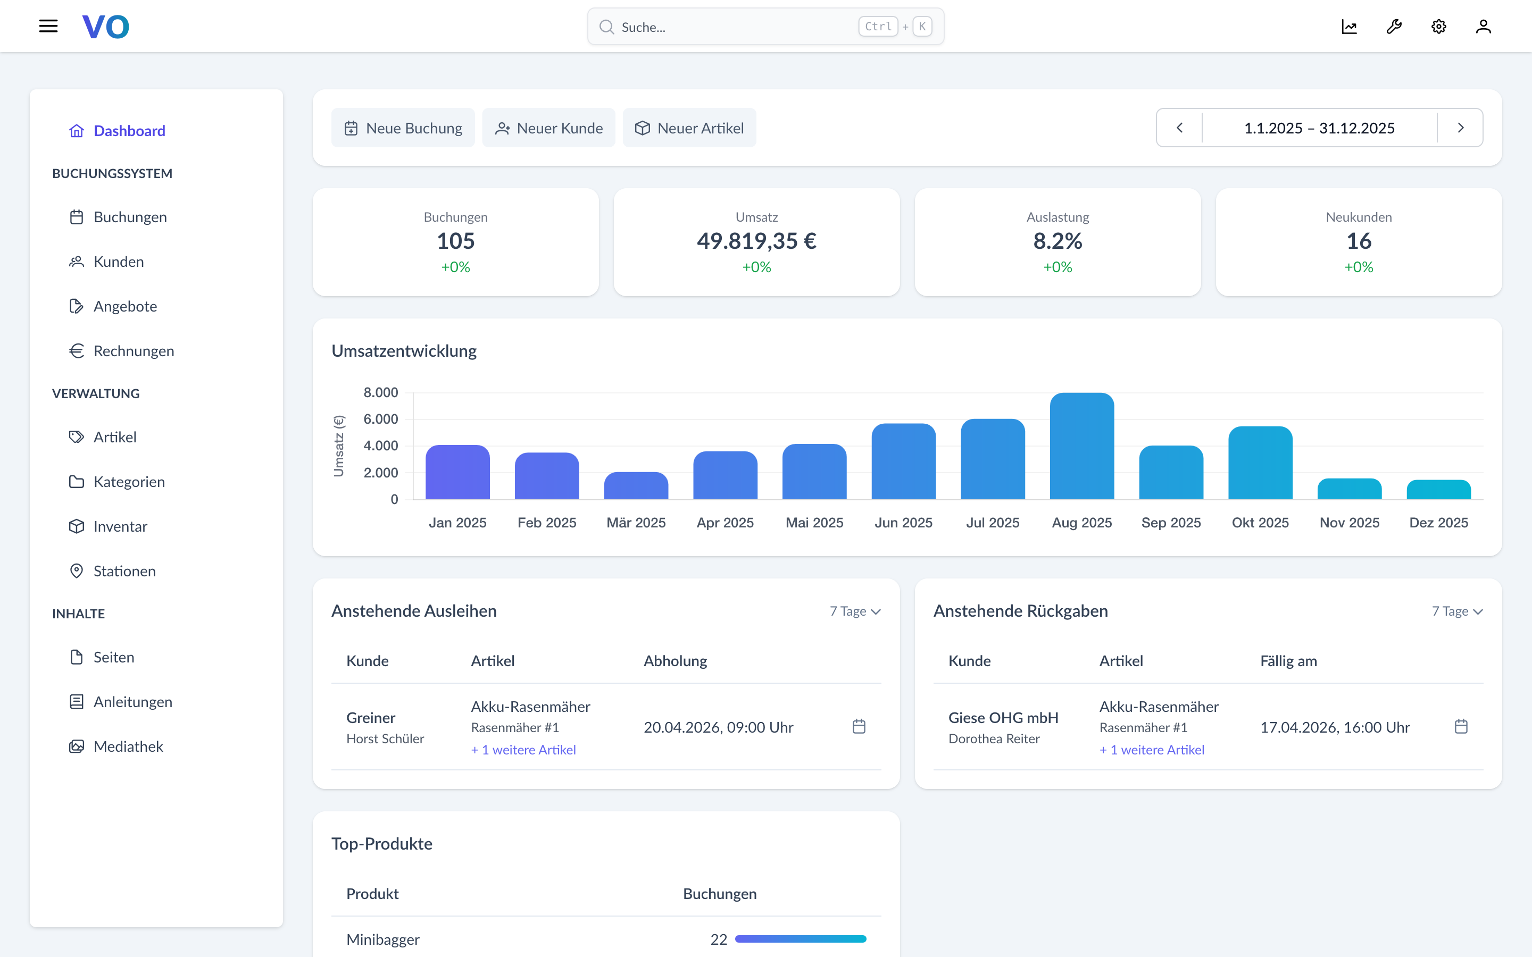This screenshot has height=957, width=1532.
Task: Select Rechnungen in the sidebar
Action: [134, 351]
